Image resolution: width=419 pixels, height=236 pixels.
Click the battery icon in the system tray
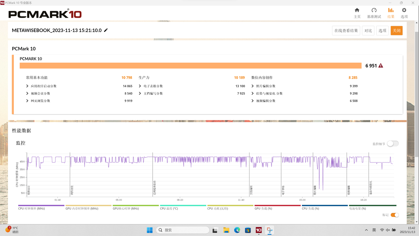pyautogui.click(x=394, y=230)
